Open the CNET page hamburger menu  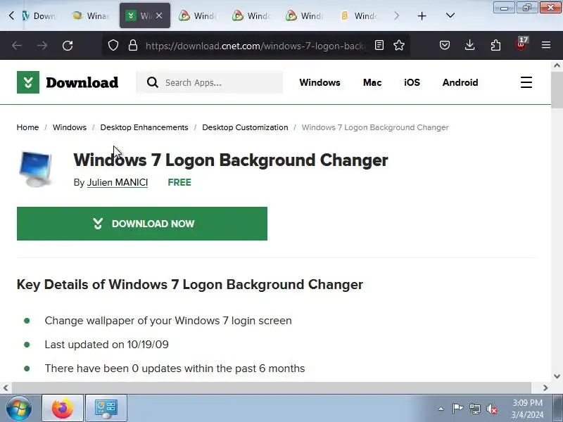pos(526,82)
